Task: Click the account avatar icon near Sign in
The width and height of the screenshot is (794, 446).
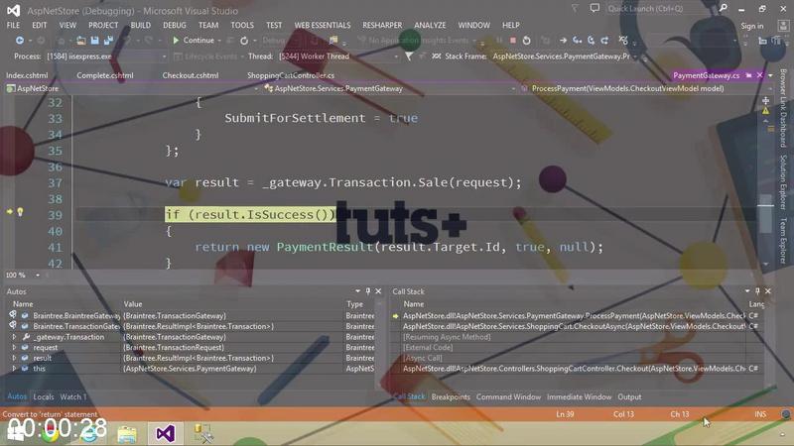Action: click(x=783, y=26)
